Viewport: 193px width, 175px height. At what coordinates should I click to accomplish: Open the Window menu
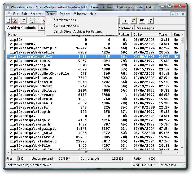pos(80,14)
